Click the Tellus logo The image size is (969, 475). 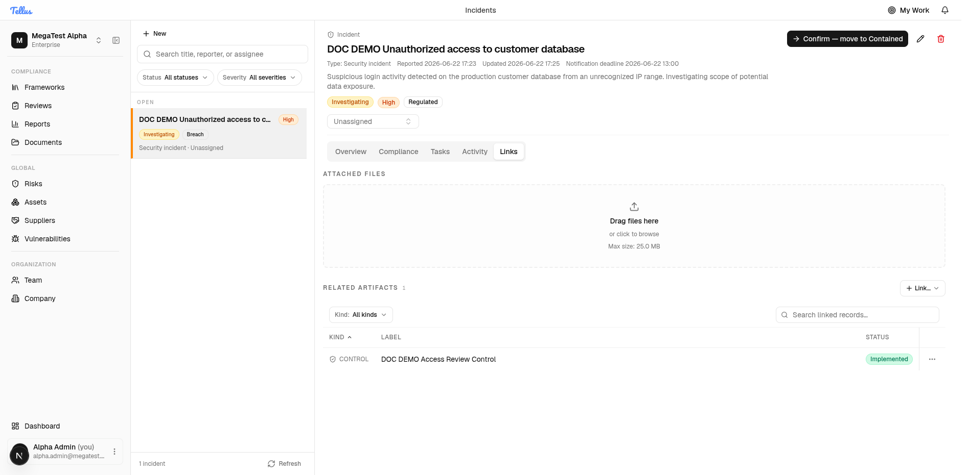click(21, 10)
